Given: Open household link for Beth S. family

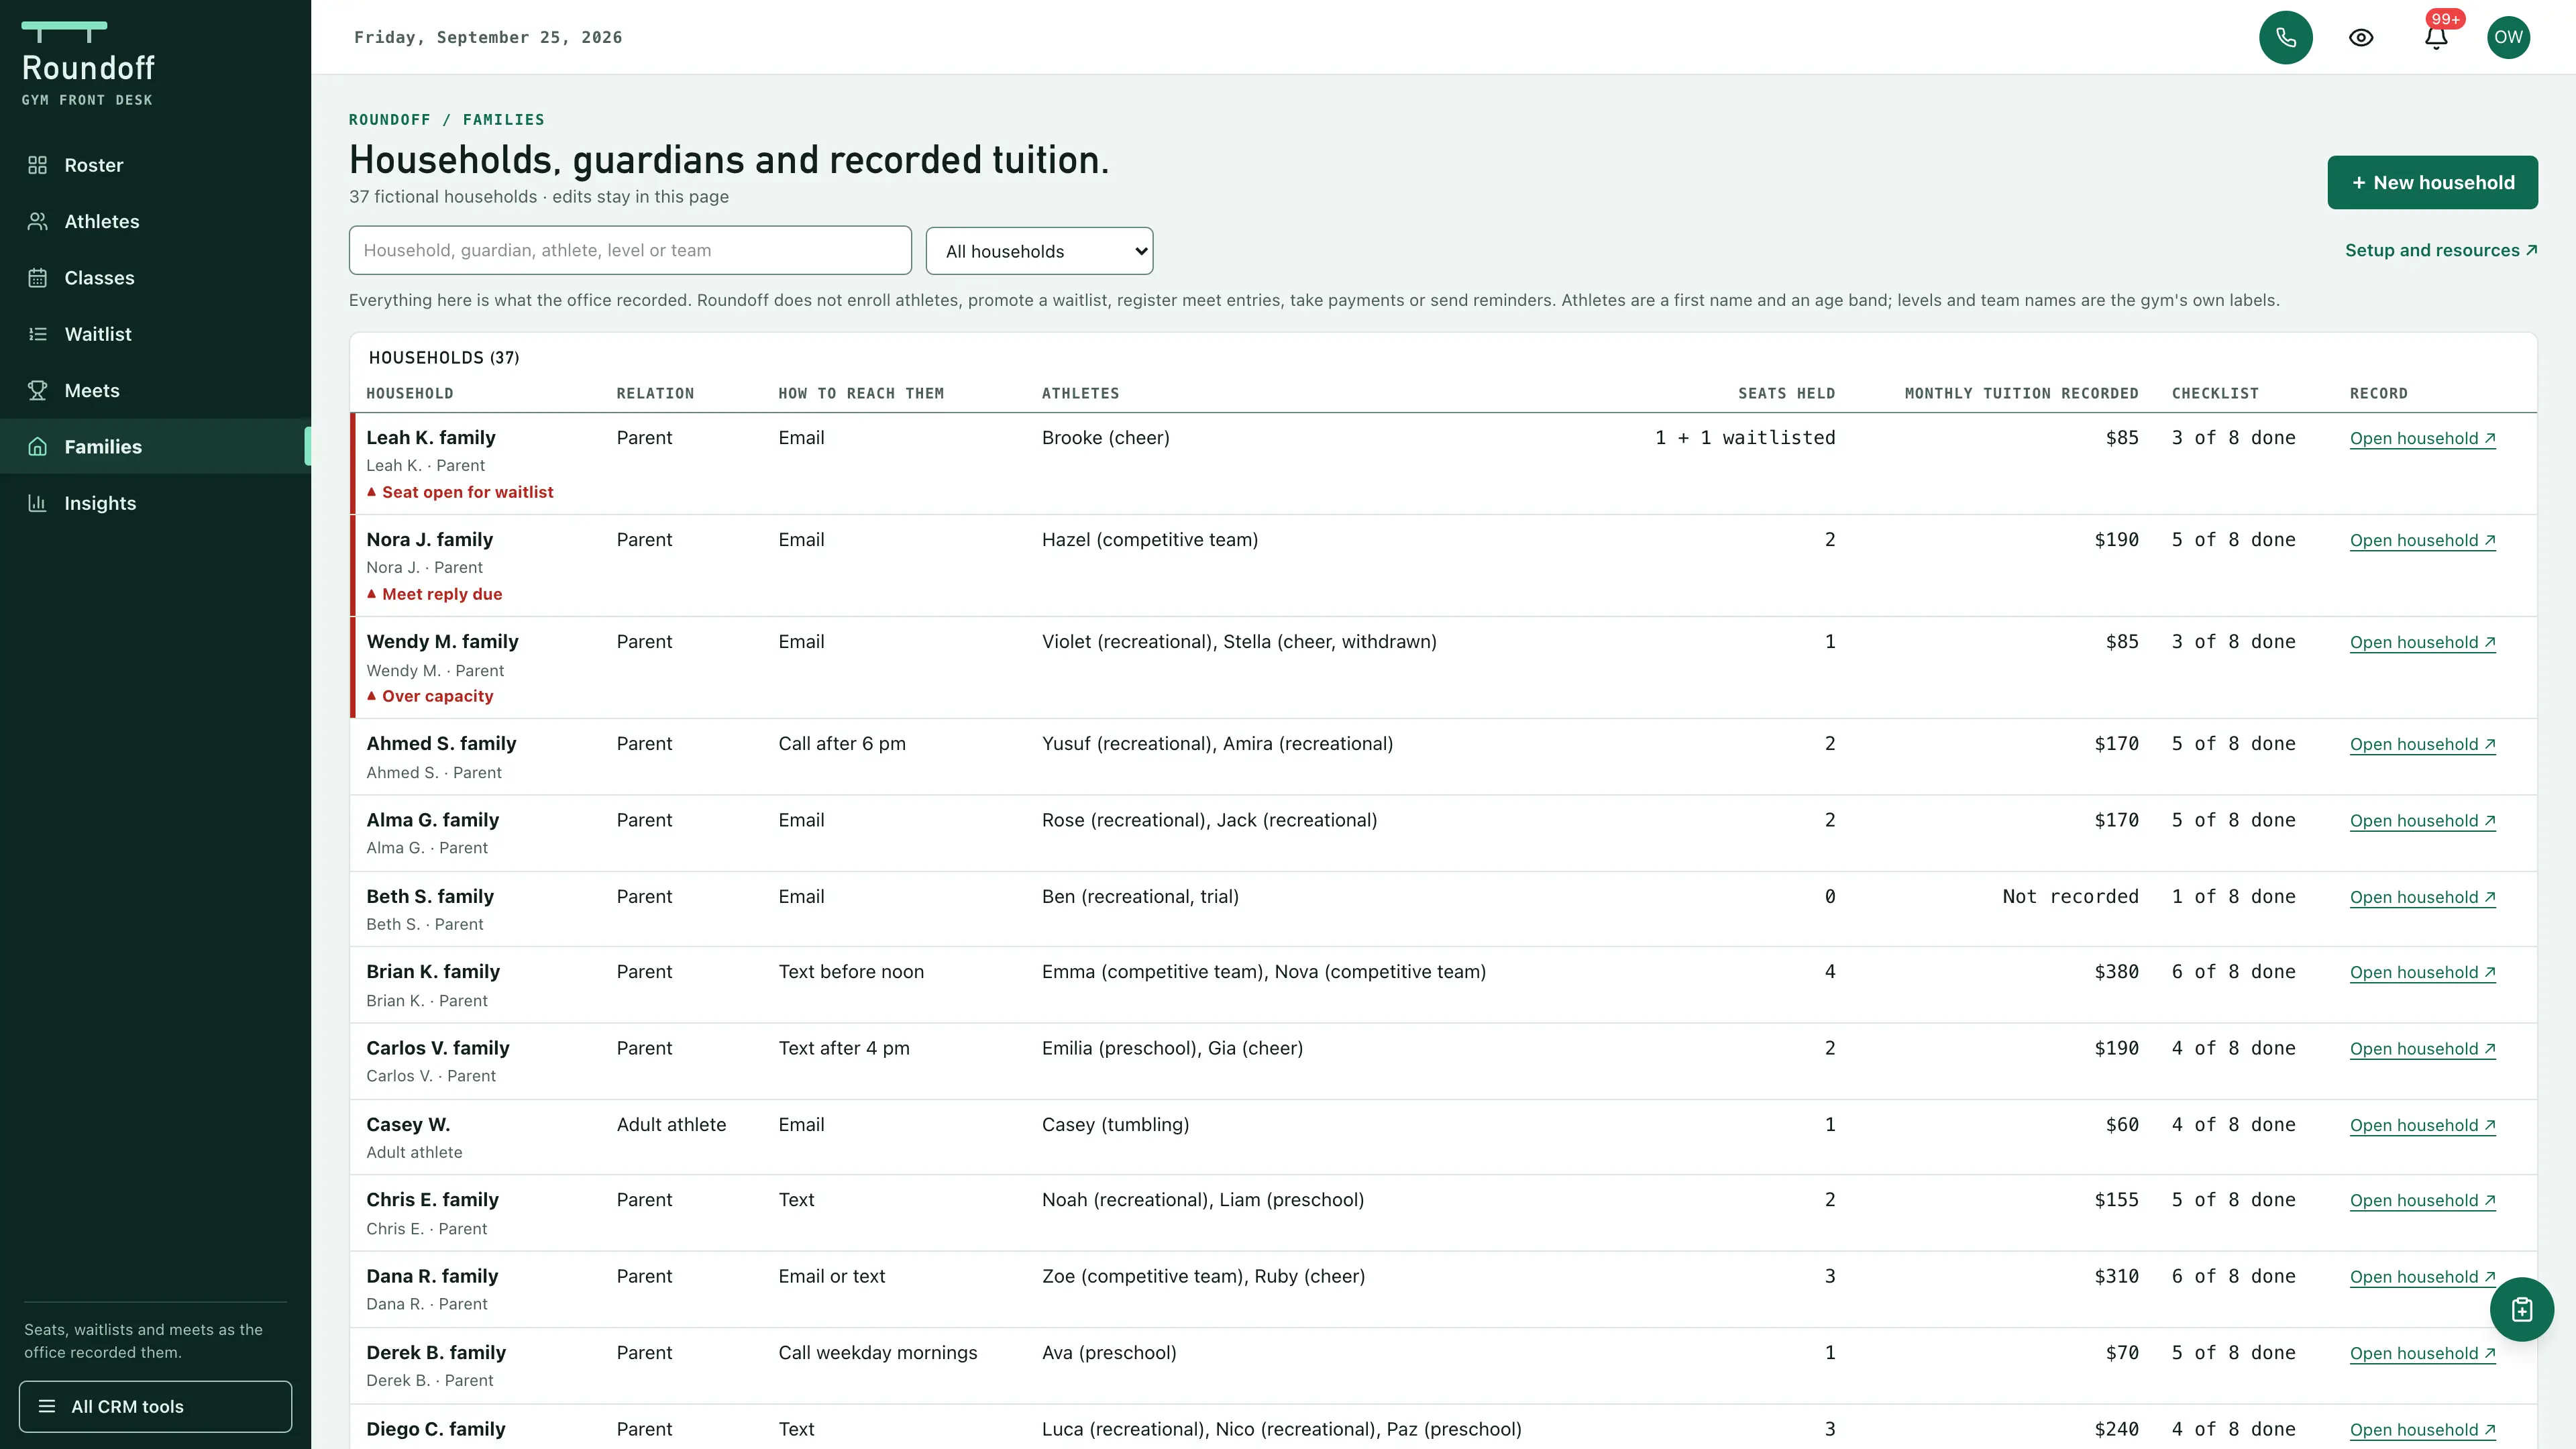Looking at the screenshot, I should [2422, 897].
